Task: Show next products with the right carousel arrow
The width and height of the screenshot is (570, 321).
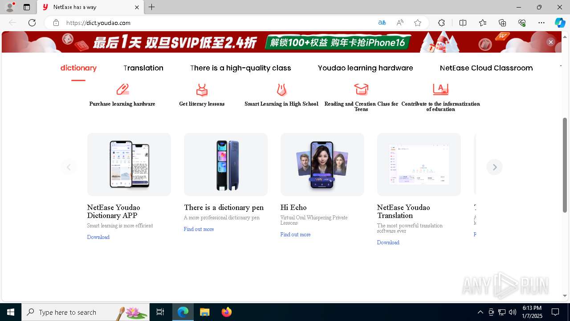Action: point(494,167)
